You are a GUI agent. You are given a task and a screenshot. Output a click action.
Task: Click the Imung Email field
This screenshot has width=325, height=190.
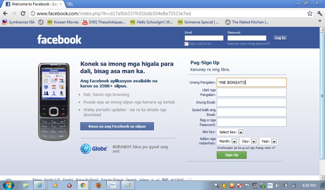(252, 102)
